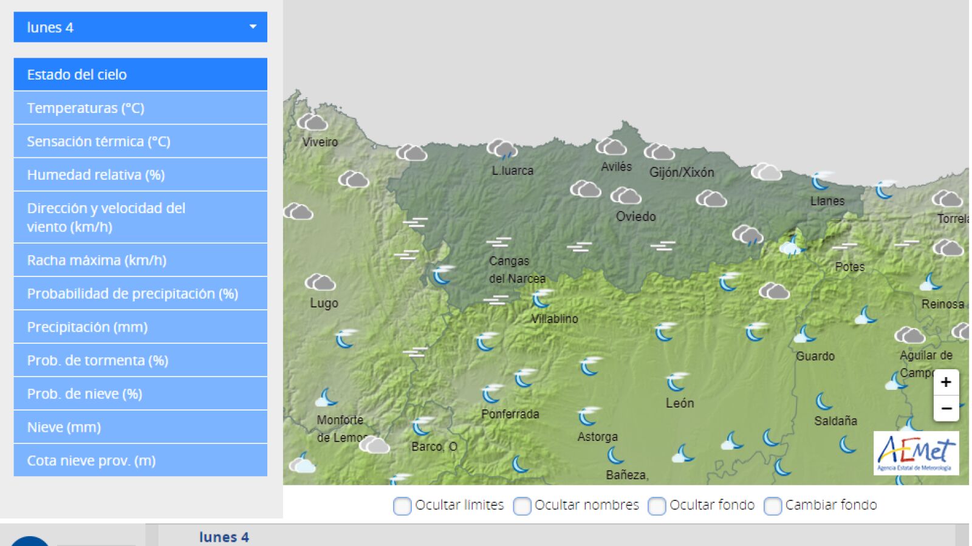Click the cloudy icon above Viveiro
The width and height of the screenshot is (972, 546).
(313, 122)
